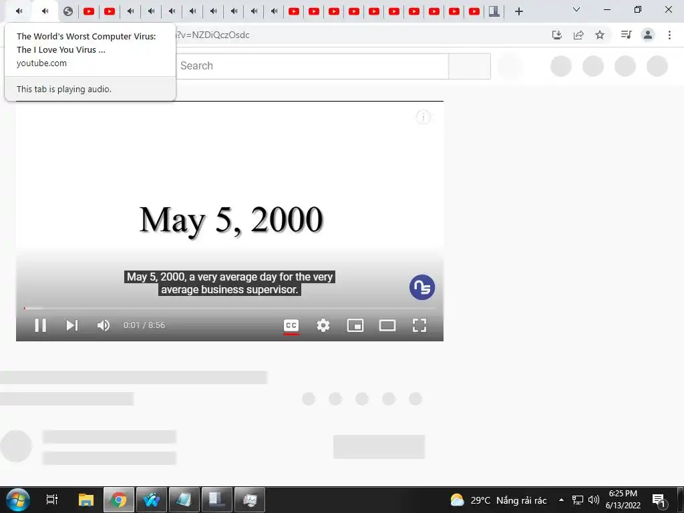The height and width of the screenshot is (513, 684).
Task: Open the Windows Start orb
Action: 18,500
